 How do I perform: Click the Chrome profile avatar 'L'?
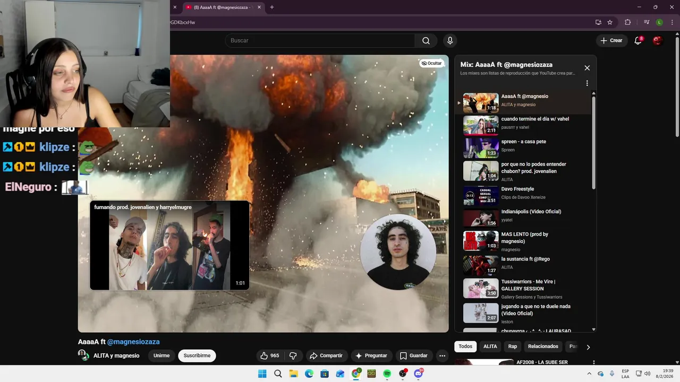[659, 22]
